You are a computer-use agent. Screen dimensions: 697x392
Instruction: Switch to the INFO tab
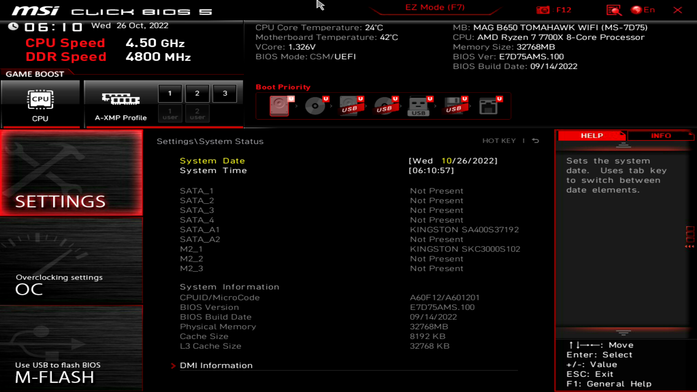(x=661, y=136)
